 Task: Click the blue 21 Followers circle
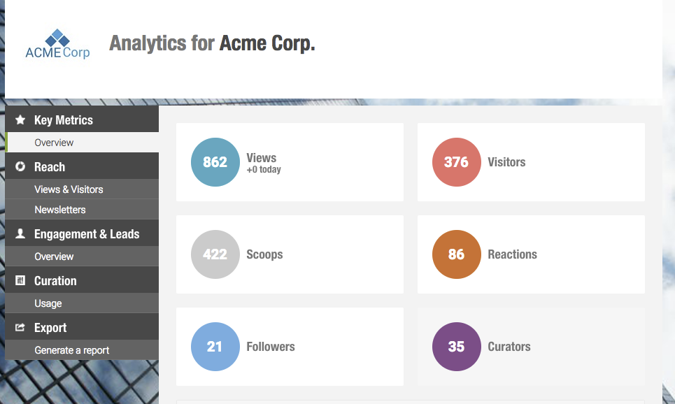(215, 347)
